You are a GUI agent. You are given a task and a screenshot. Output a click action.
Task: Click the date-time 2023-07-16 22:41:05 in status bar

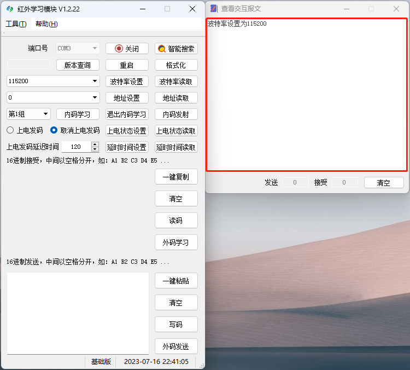pyautogui.click(x=156, y=362)
